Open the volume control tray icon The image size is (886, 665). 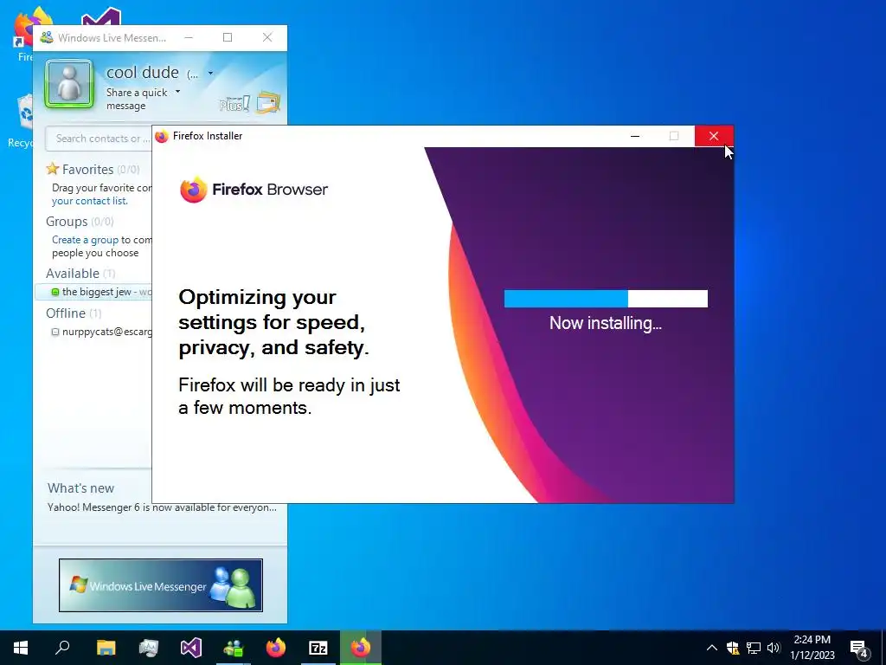[x=774, y=648]
